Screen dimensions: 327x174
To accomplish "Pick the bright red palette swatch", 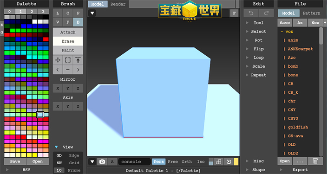I will click(46, 39).
